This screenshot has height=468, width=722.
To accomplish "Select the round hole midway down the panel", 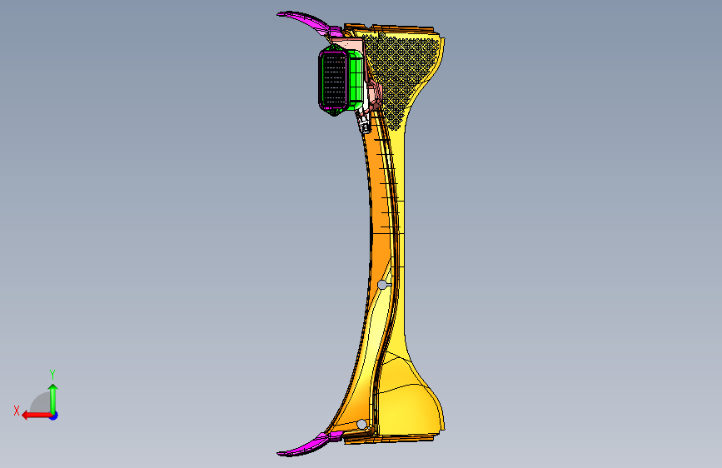I will pyautogui.click(x=382, y=285).
